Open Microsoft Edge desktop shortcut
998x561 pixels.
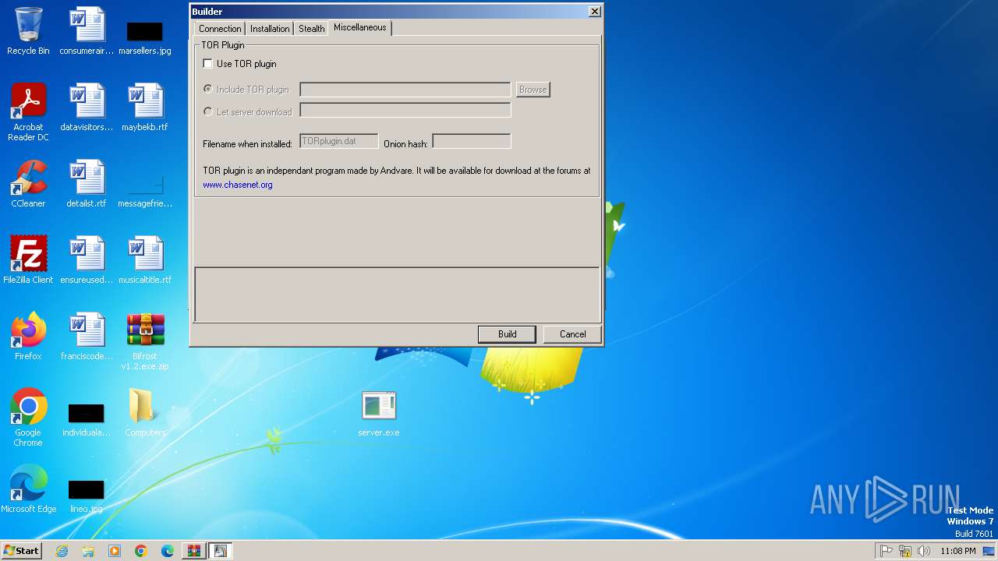[x=28, y=489]
